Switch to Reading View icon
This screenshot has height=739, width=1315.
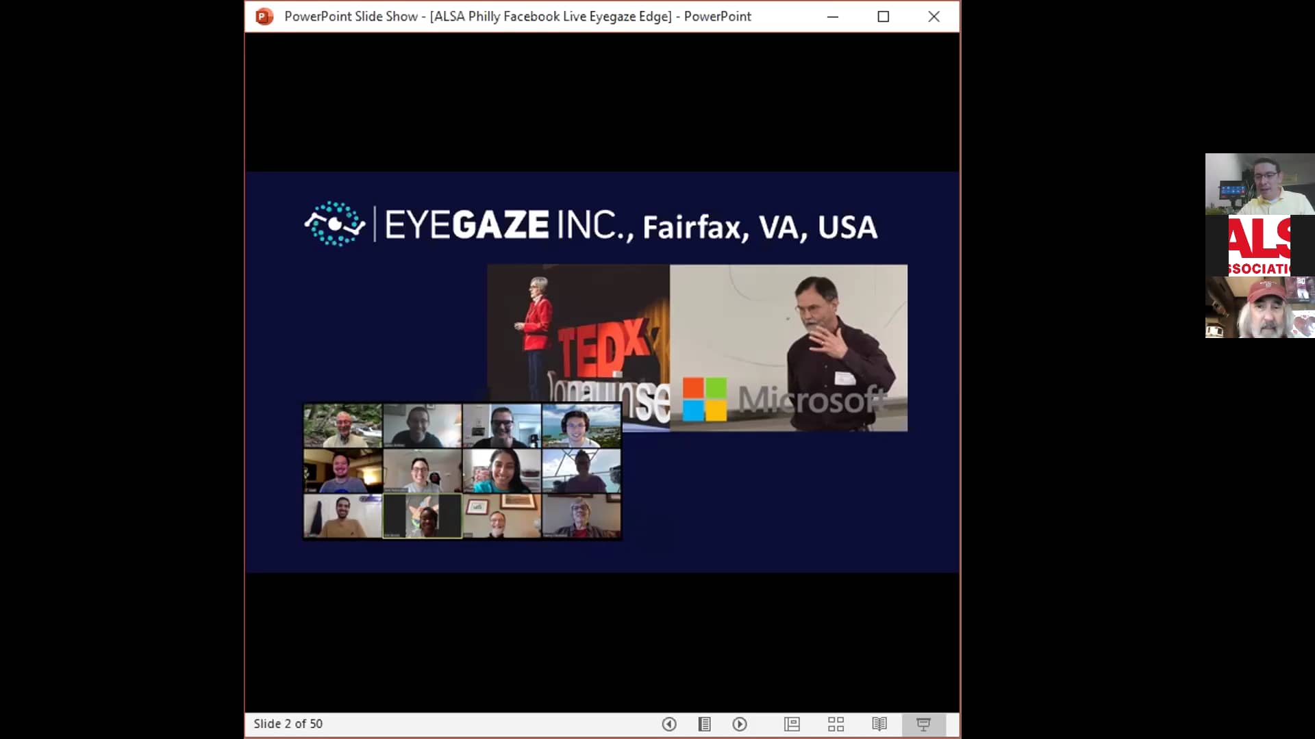879,724
